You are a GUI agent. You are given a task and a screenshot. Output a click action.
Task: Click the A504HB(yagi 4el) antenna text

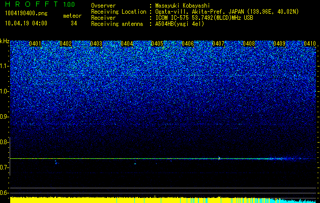coord(180,24)
